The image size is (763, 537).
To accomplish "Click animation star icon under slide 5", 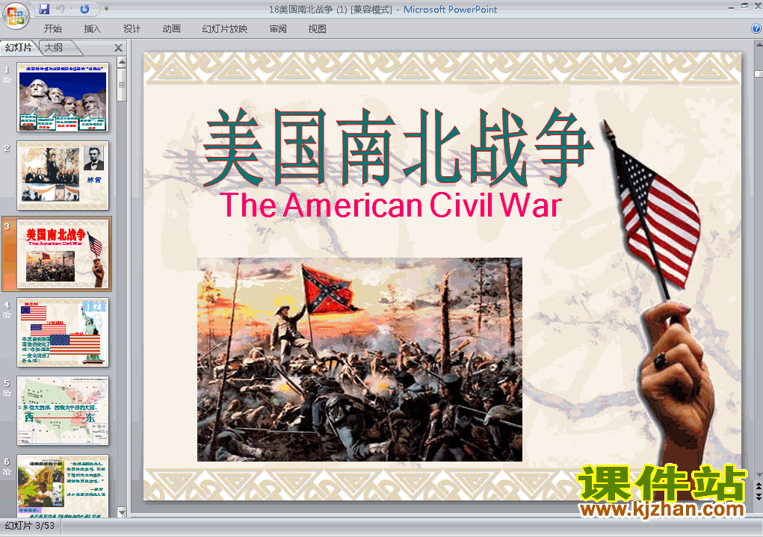I will (x=7, y=394).
